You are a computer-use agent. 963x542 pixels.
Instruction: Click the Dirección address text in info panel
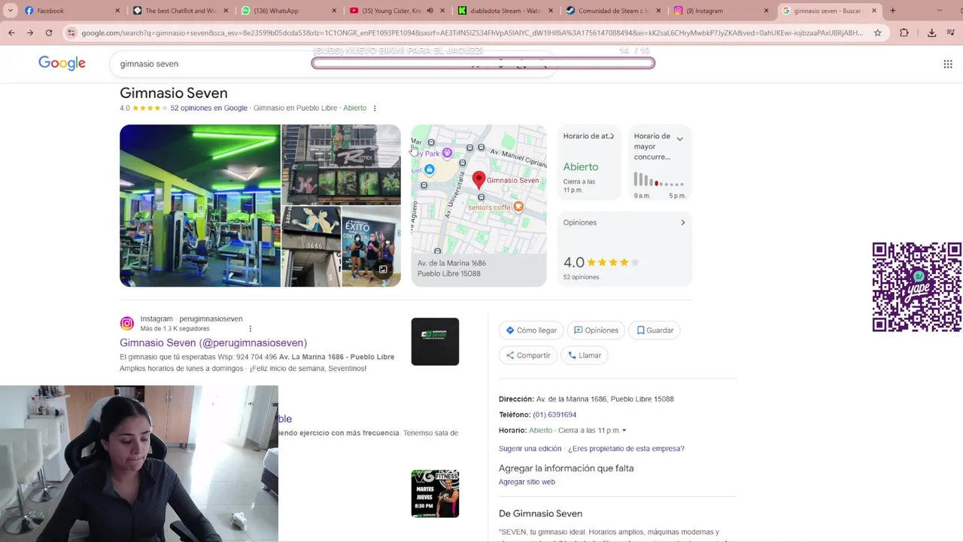pos(605,399)
